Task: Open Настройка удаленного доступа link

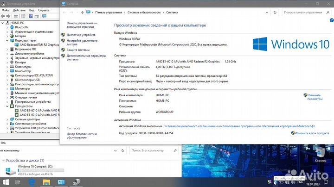Action: 82,43
